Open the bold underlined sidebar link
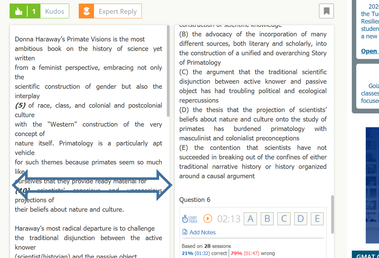The width and height of the screenshot is (379, 258). coord(370,51)
